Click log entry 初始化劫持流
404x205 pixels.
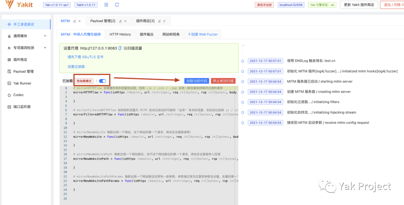click(x=322, y=113)
